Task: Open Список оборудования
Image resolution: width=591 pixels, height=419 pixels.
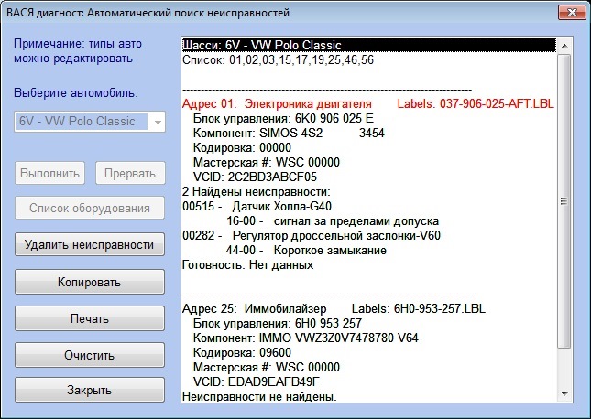Action: (90, 208)
